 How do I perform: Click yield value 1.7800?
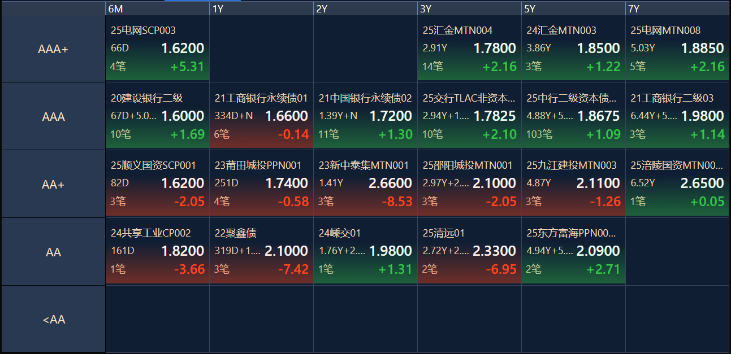[x=495, y=49]
